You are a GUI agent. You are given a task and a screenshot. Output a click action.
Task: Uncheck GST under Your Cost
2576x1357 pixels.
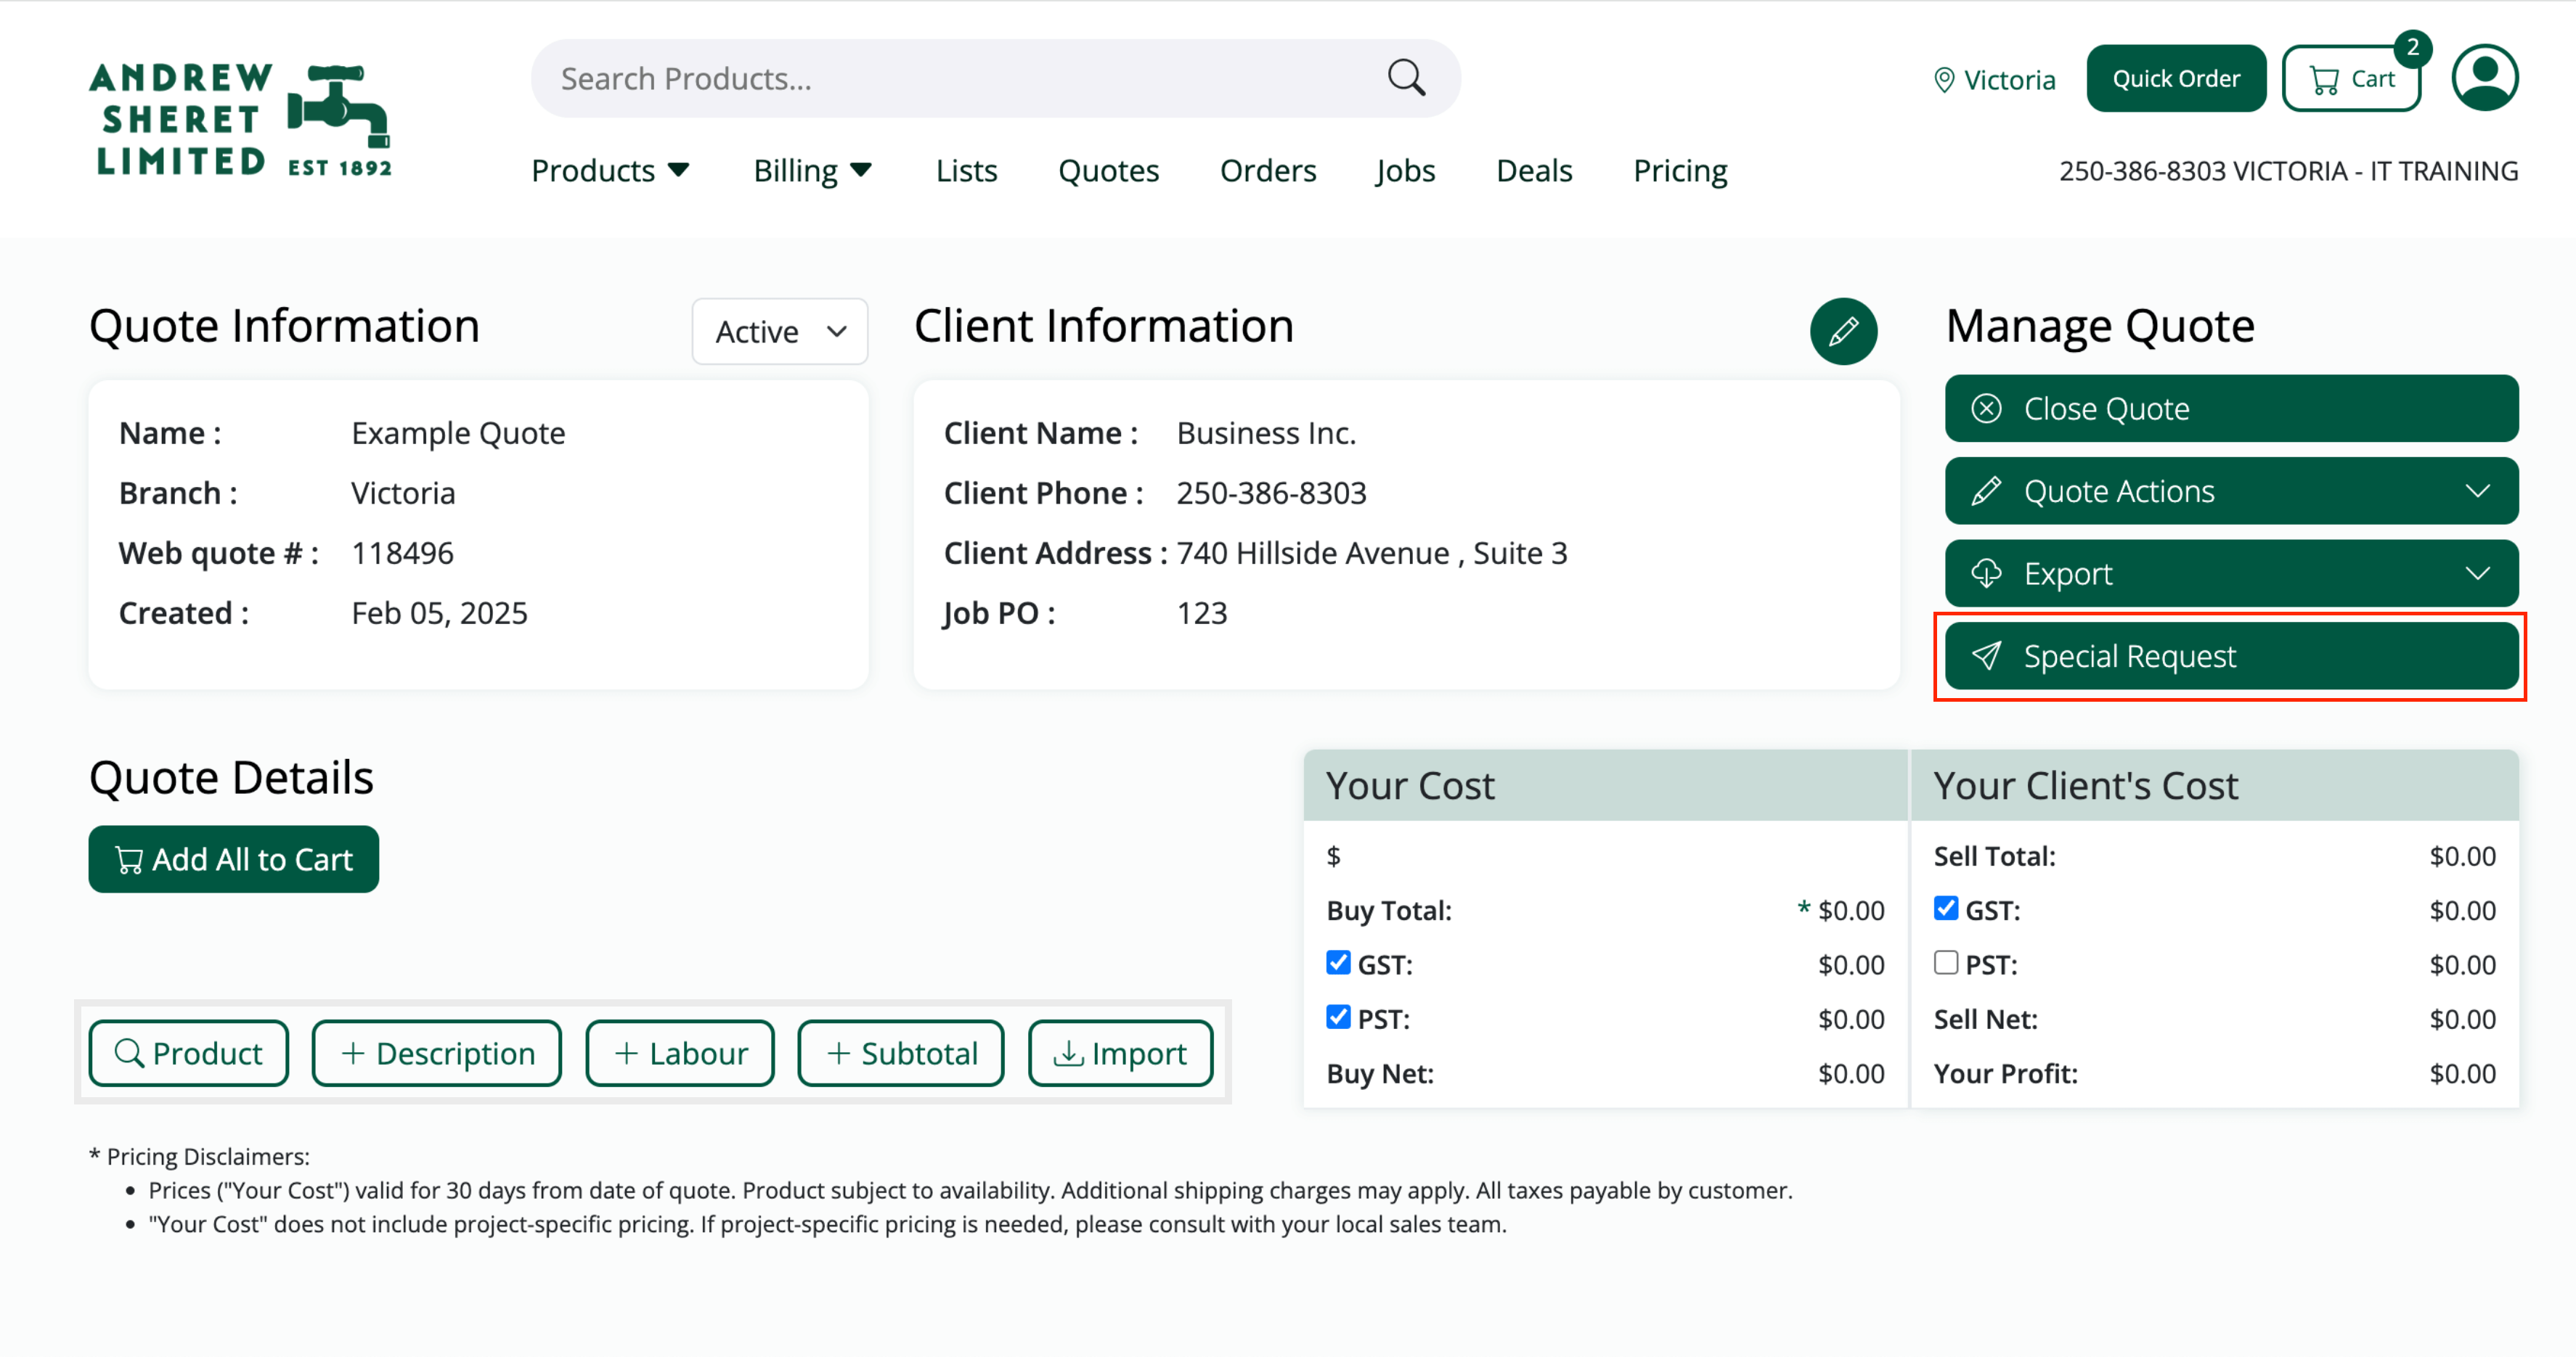click(1338, 962)
